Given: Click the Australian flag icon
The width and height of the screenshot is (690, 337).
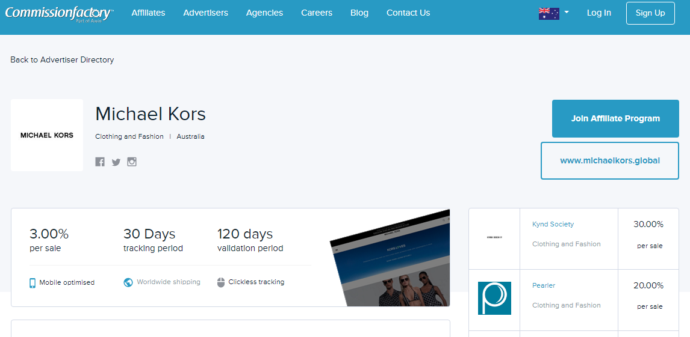Looking at the screenshot, I should [x=549, y=14].
